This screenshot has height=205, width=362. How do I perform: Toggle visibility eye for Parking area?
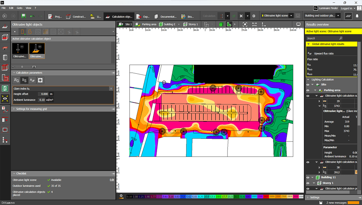[308, 90]
